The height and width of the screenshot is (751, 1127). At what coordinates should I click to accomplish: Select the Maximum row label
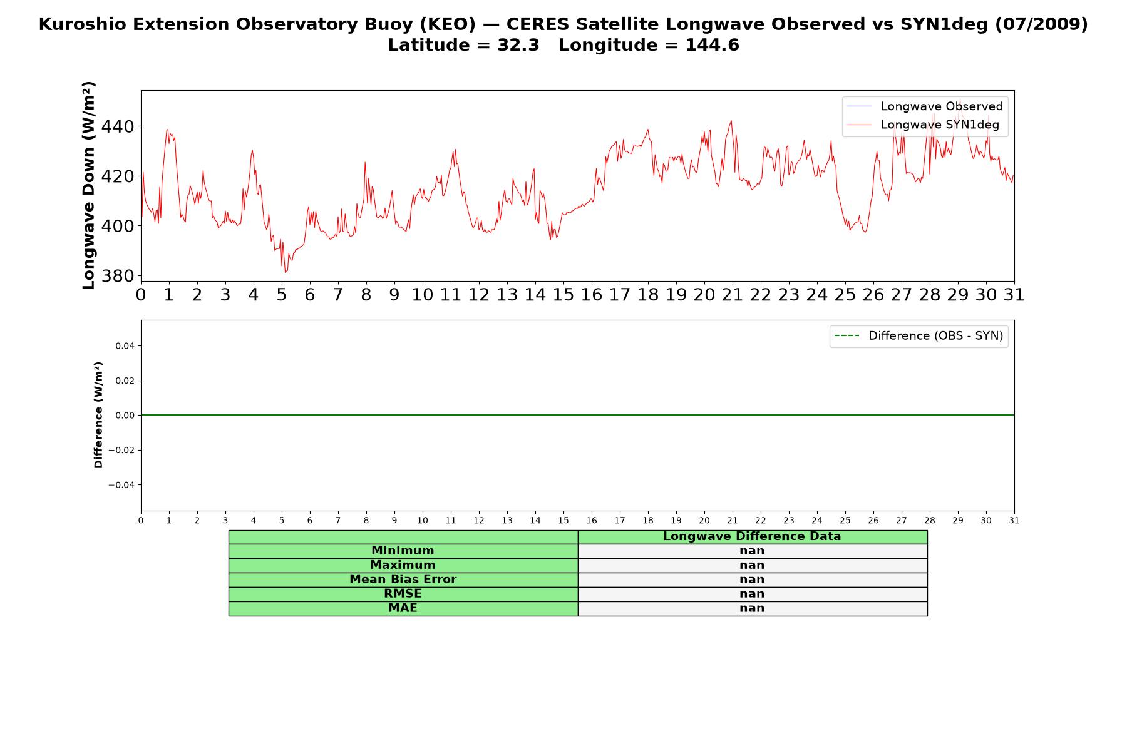pos(403,565)
